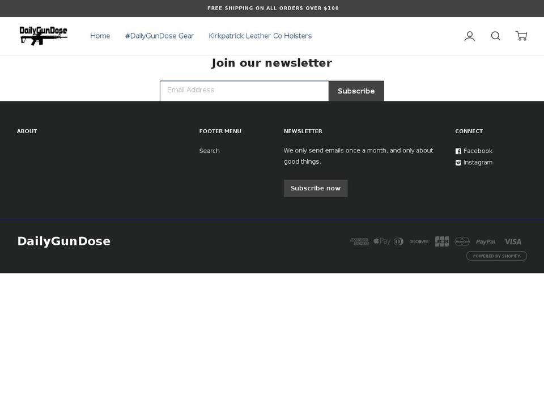Click the Discover payment icon
This screenshot has height=408, width=544.
click(x=419, y=242)
